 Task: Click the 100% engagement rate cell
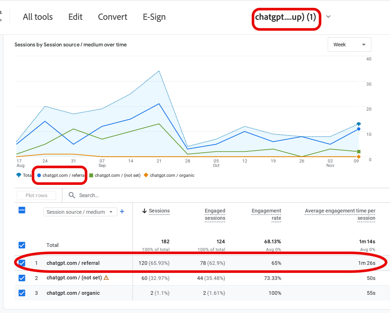(275, 293)
